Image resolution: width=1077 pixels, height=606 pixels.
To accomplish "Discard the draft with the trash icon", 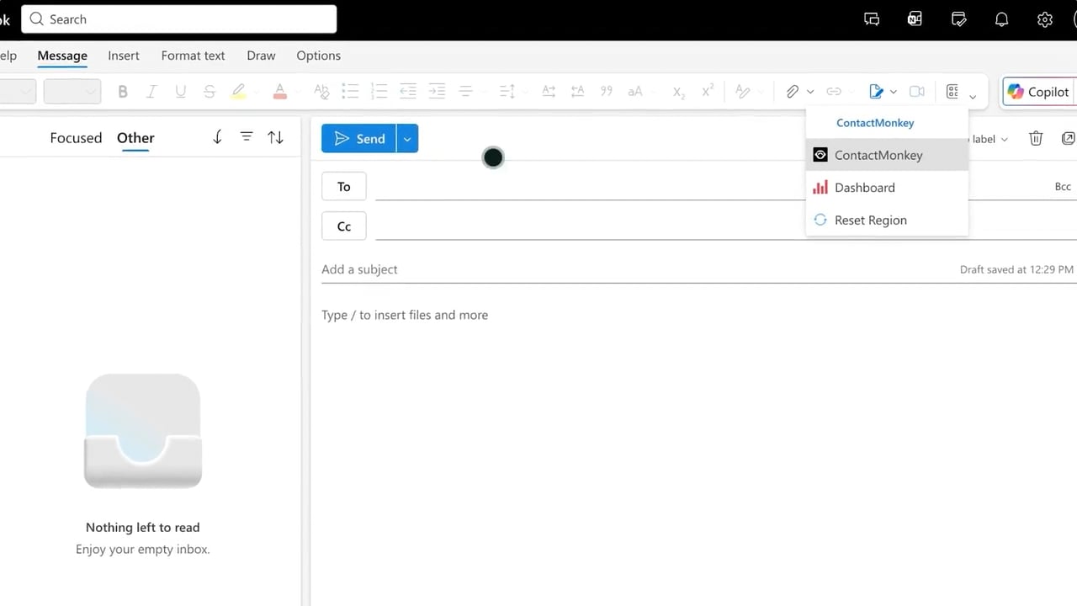I will [x=1036, y=139].
